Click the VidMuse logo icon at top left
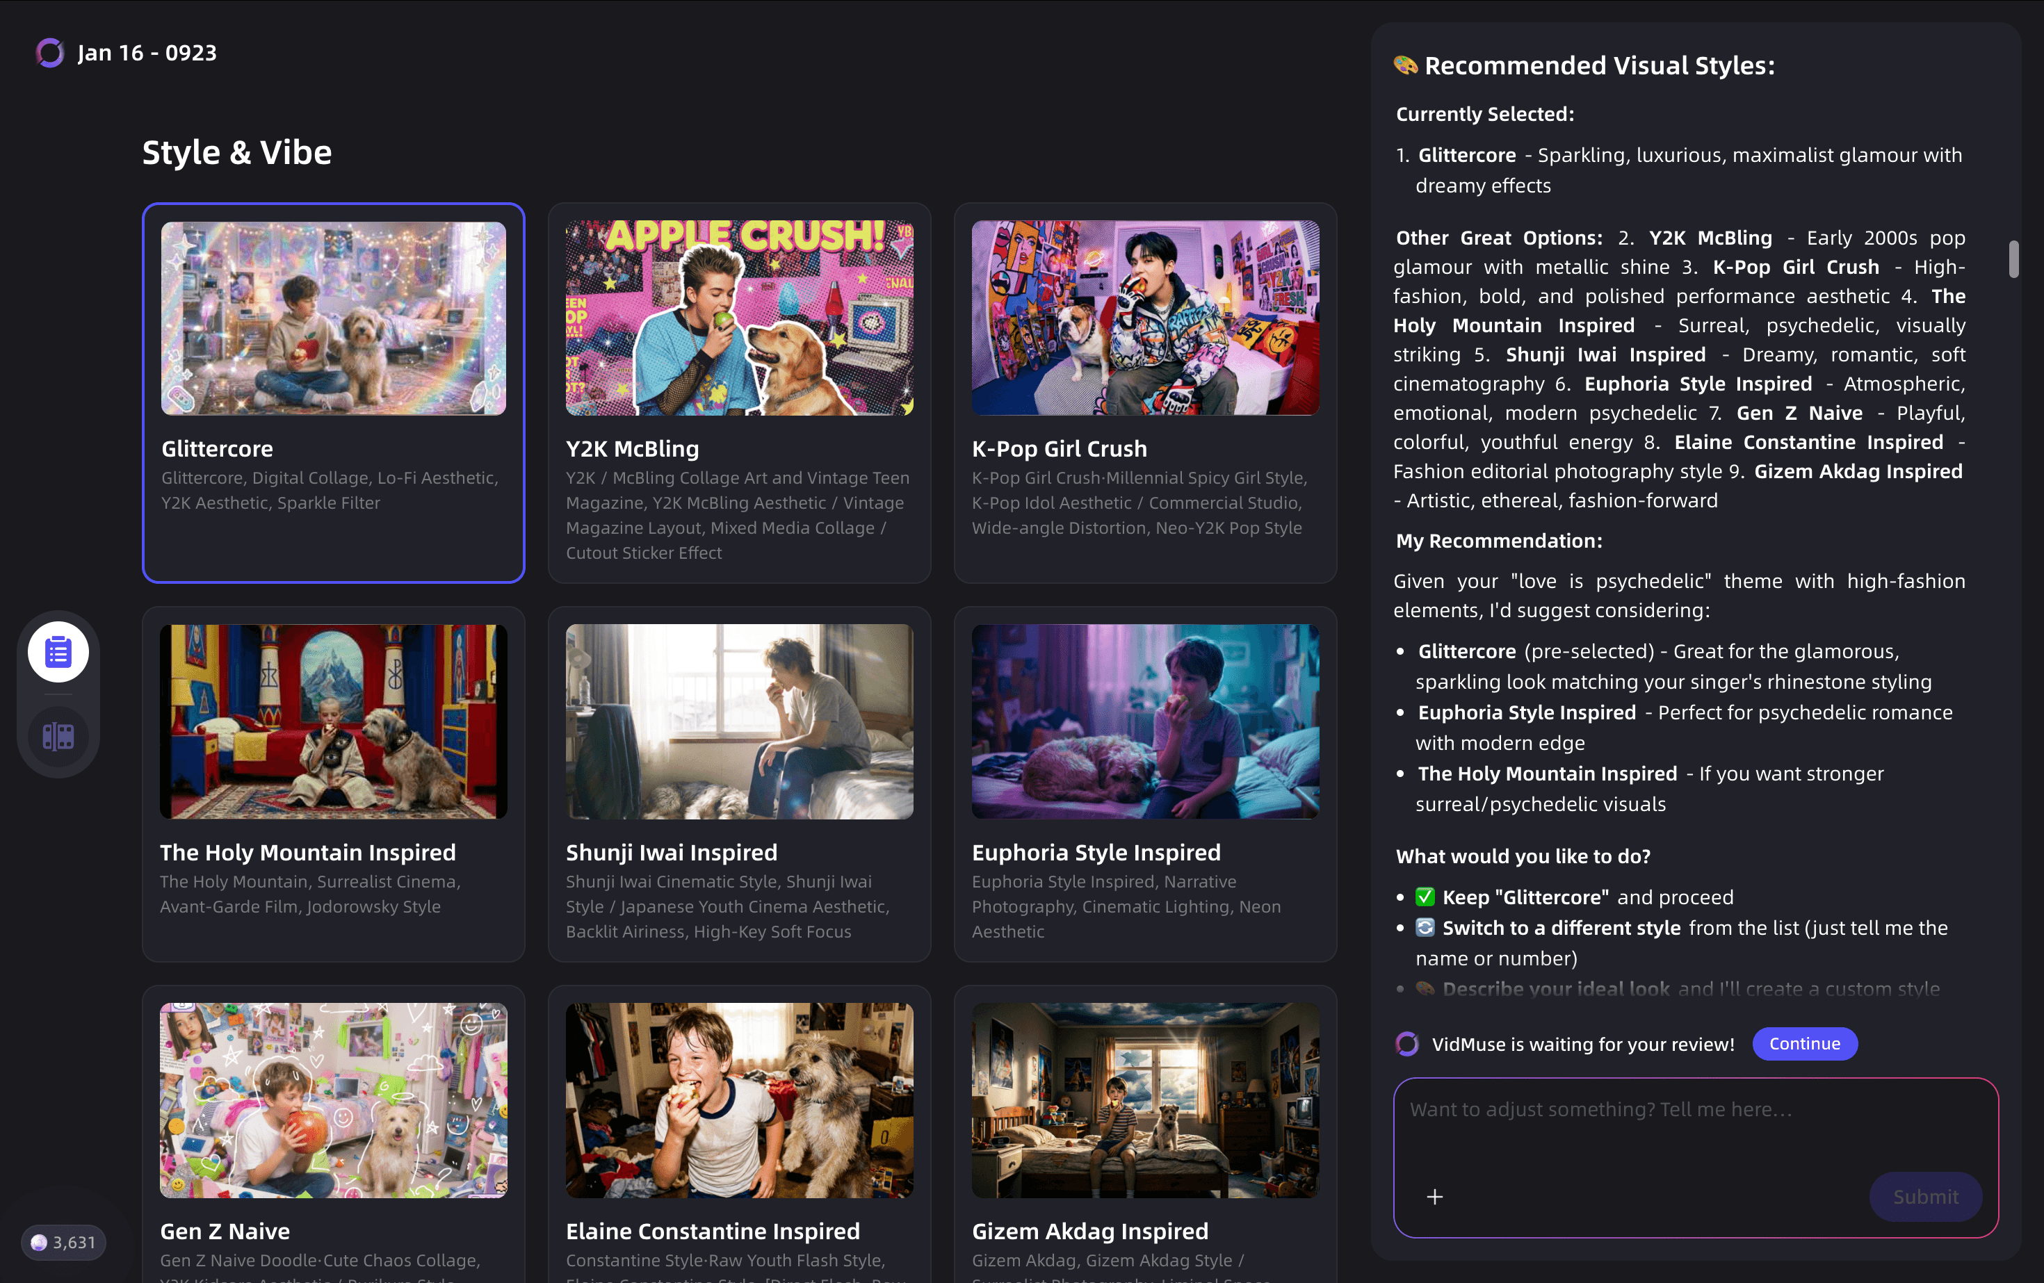This screenshot has height=1283, width=2044. click(x=50, y=53)
